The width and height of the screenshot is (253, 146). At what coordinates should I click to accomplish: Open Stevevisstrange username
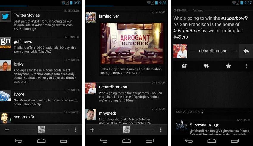point(204,125)
